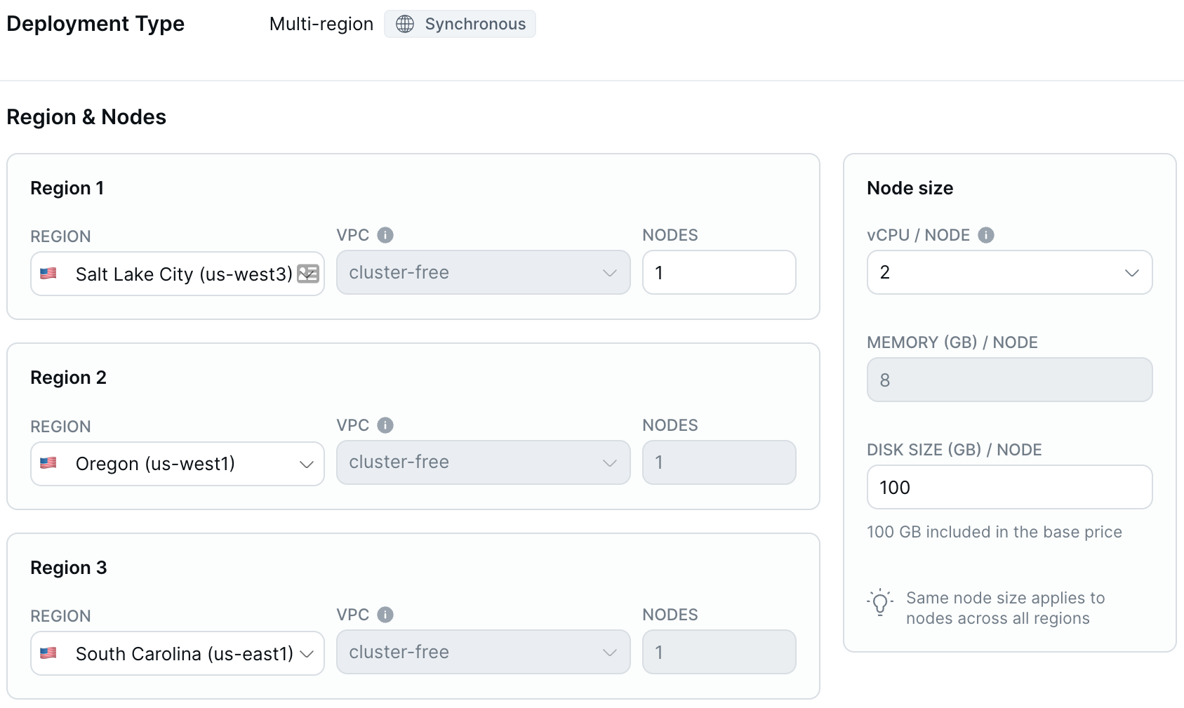Open Region 1 VPC cluster-free dropdown
This screenshot has height=708, width=1184.
[x=484, y=272]
